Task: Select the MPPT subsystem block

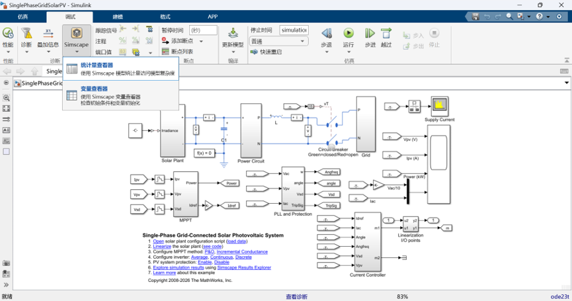Action: point(186,194)
